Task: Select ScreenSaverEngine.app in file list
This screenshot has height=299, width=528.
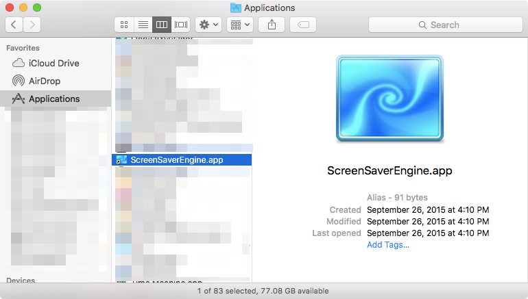Action: tap(182, 160)
